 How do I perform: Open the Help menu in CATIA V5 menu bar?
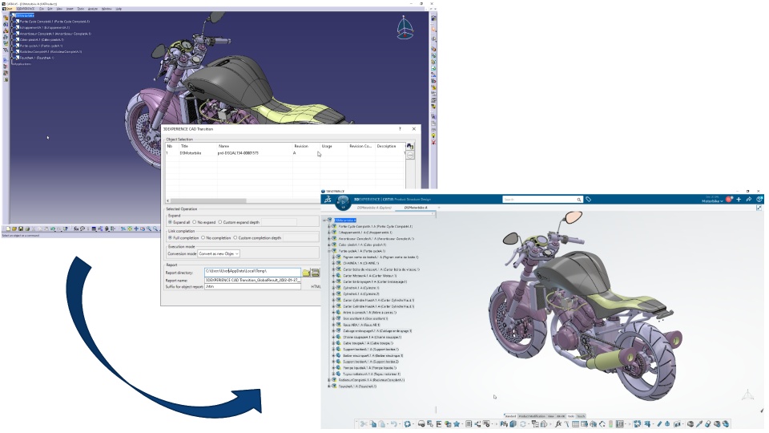(x=119, y=9)
